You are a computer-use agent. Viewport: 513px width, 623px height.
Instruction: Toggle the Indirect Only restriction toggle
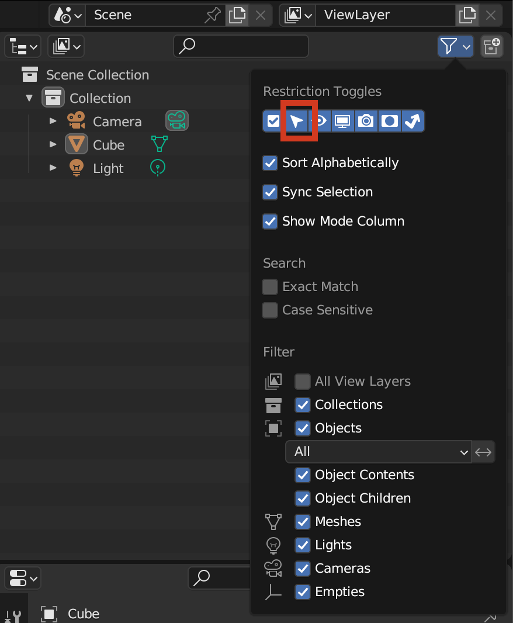(x=413, y=121)
